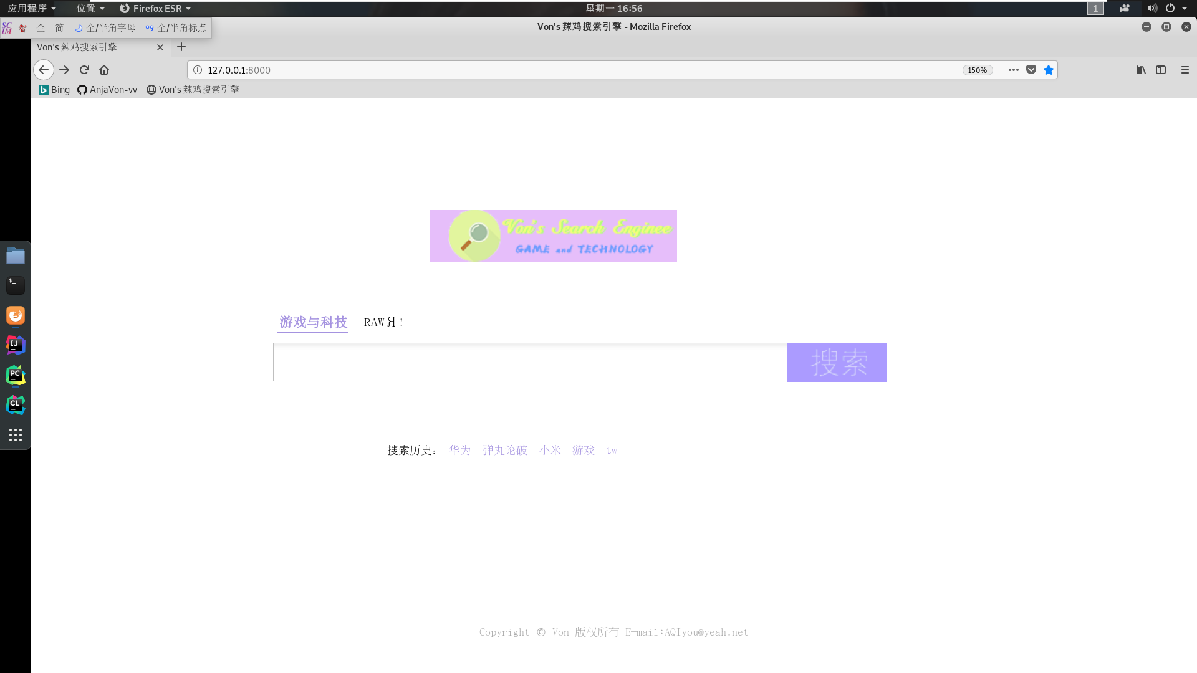Select the 游戏与科技 tab
This screenshot has width=1197, height=673.
tap(312, 322)
